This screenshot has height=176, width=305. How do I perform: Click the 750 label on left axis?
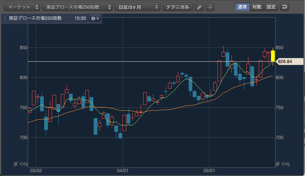23,108
